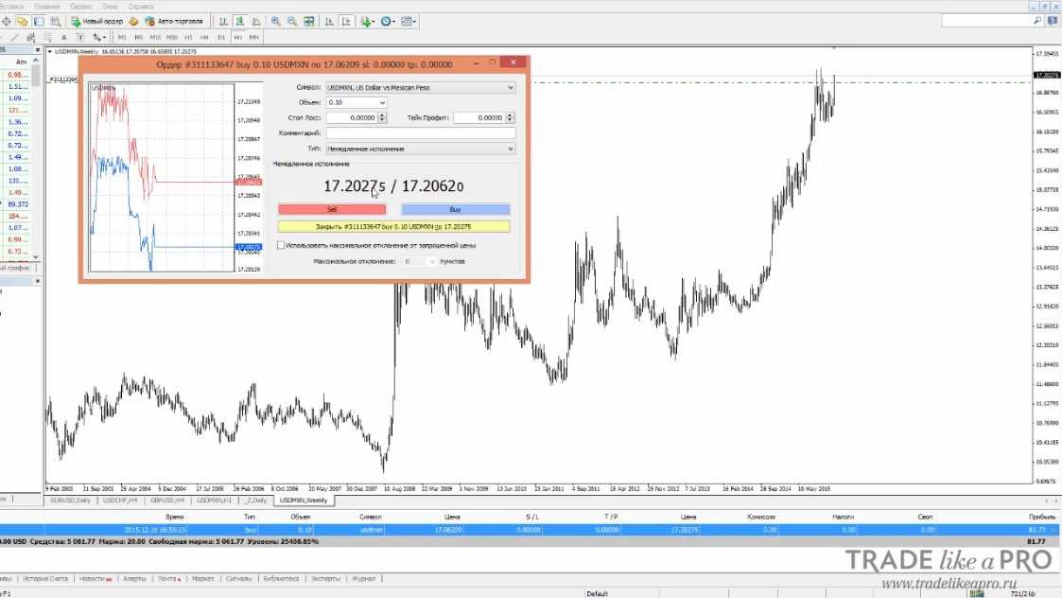Open the Symbol dropdown USDMXN
The image size is (1062, 598).
point(420,87)
